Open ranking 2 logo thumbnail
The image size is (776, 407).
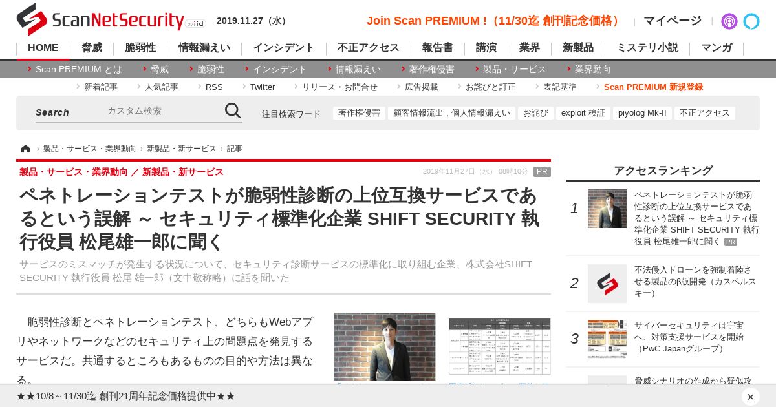click(x=607, y=284)
